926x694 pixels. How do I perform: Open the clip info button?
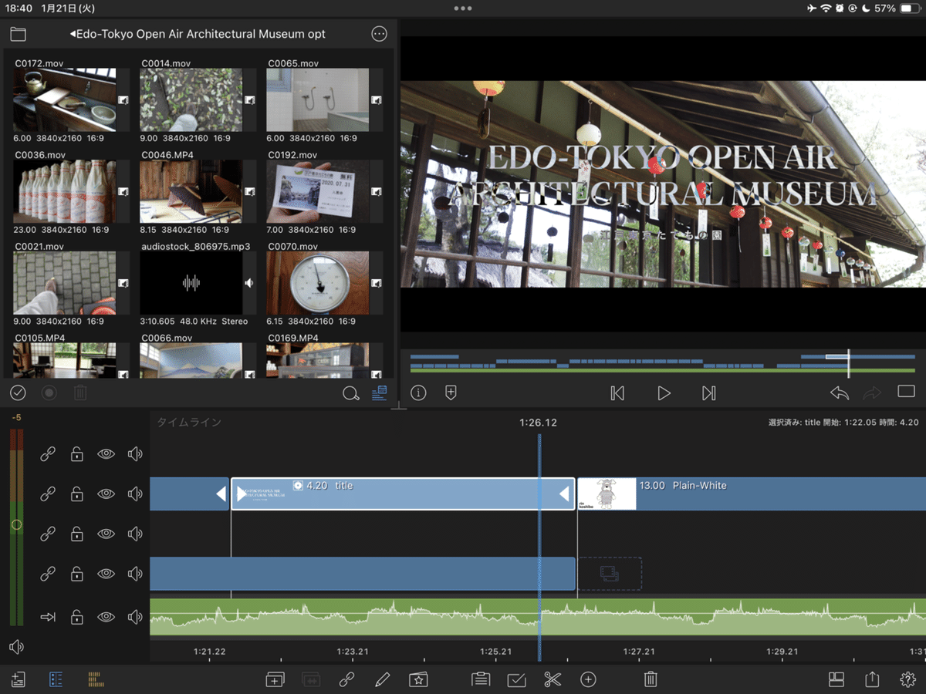pyautogui.click(x=418, y=393)
